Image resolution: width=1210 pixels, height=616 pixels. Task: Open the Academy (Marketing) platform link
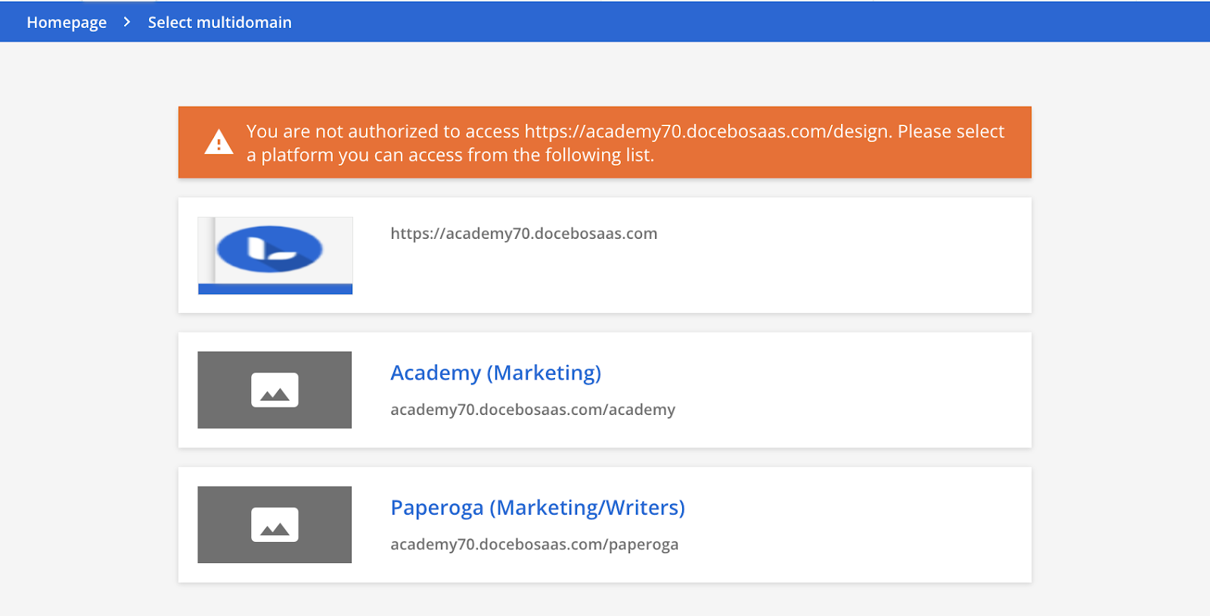[495, 373]
